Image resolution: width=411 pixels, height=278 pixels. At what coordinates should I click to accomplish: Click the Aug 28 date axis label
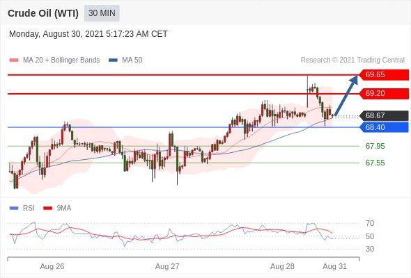point(282,266)
